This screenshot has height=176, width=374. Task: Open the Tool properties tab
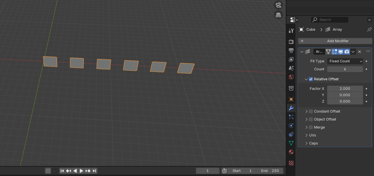[x=291, y=31]
